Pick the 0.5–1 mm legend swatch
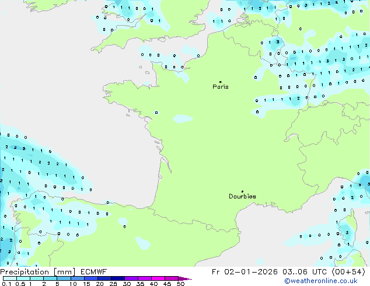 pos(23,278)
